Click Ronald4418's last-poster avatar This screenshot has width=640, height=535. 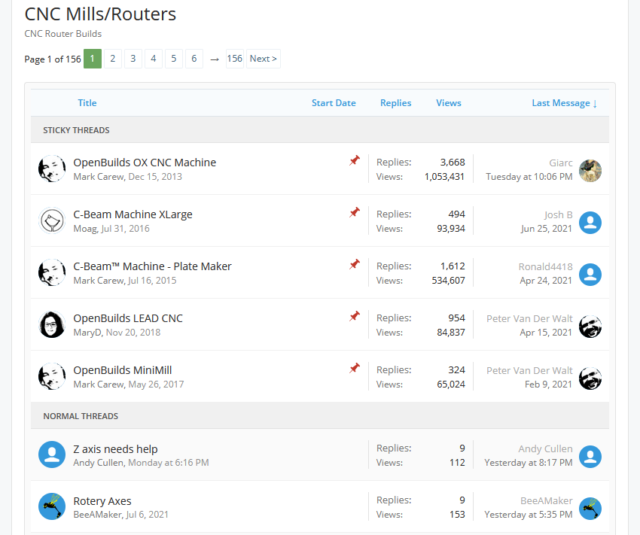coord(590,275)
